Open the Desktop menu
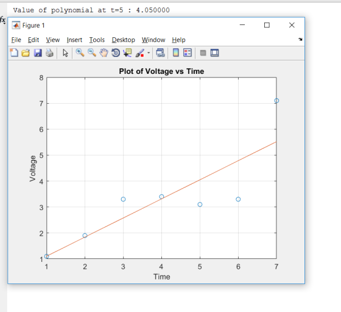 coord(123,40)
